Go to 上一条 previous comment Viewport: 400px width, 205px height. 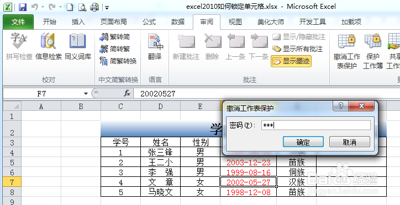tap(235, 46)
